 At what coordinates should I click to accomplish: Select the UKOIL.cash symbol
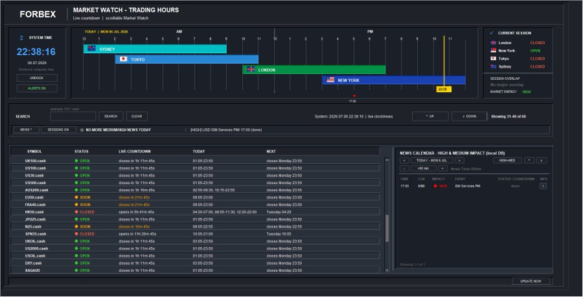pos(36,241)
